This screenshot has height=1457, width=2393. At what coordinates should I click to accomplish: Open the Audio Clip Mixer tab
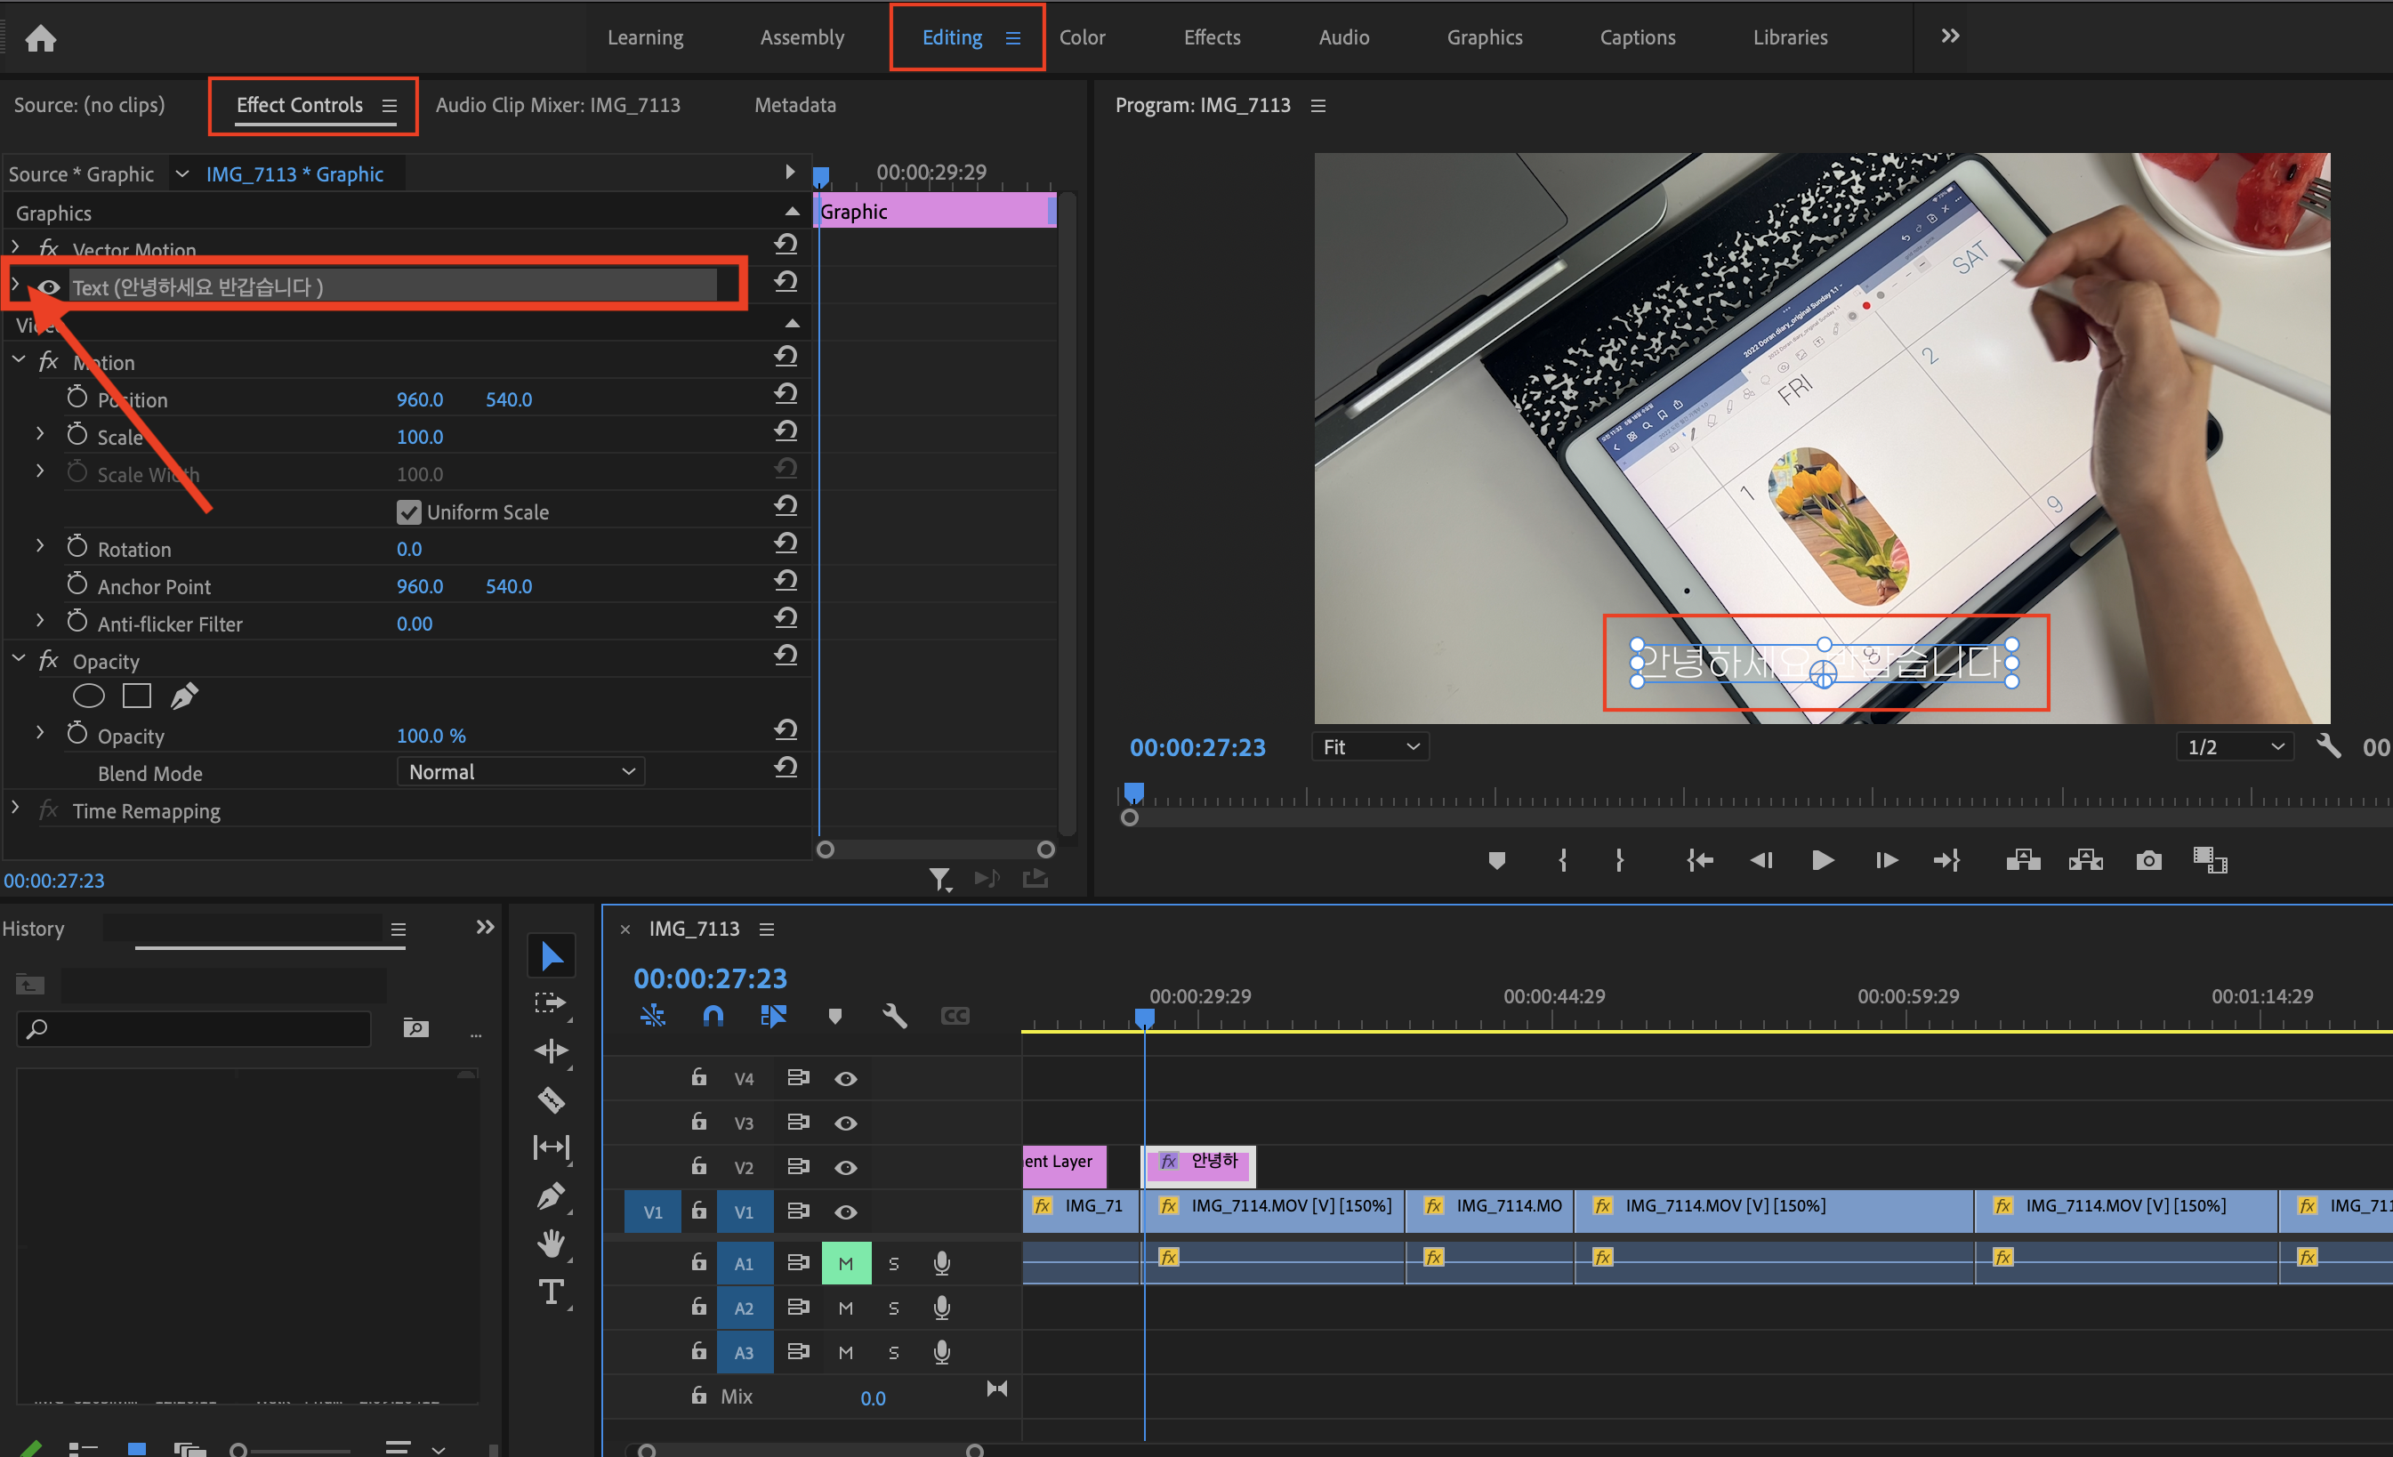(x=558, y=105)
